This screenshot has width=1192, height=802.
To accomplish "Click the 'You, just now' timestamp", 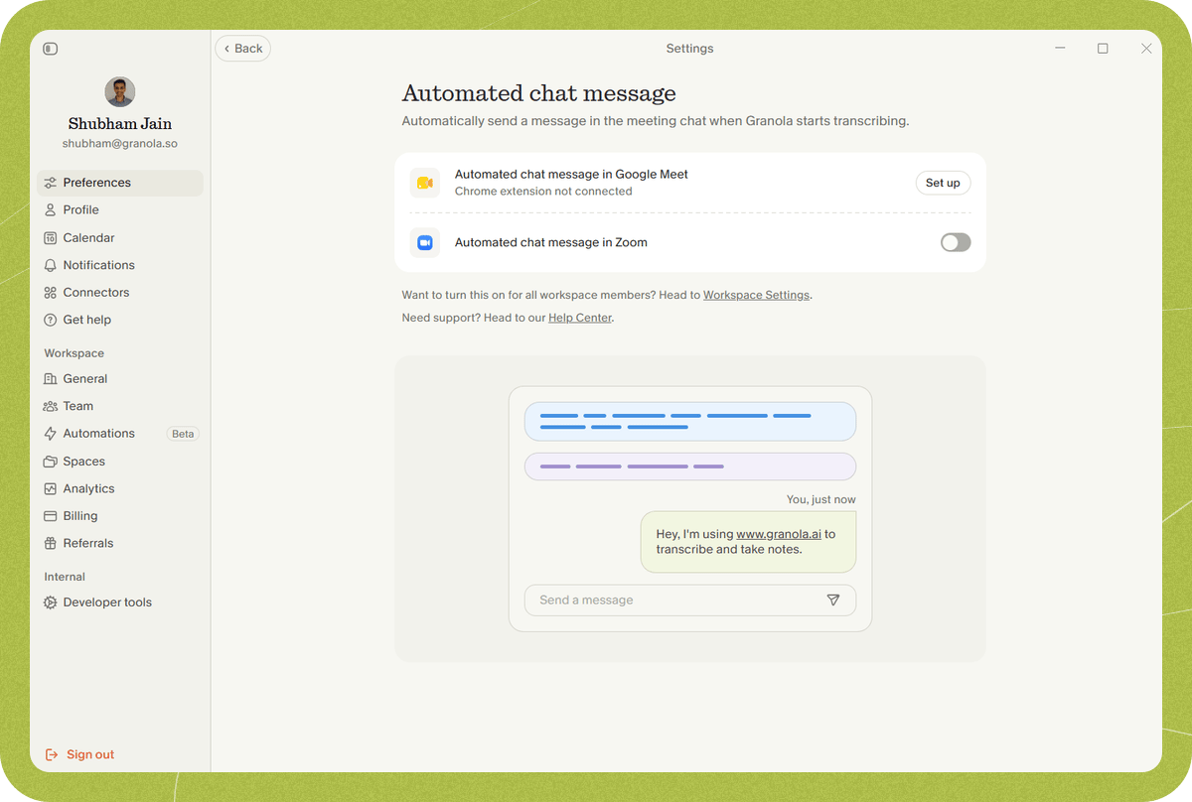I will tap(820, 499).
